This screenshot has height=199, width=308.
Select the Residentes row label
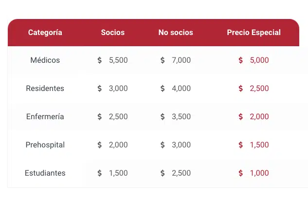click(45, 89)
